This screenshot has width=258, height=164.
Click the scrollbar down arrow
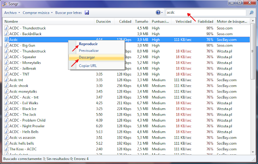(253, 152)
